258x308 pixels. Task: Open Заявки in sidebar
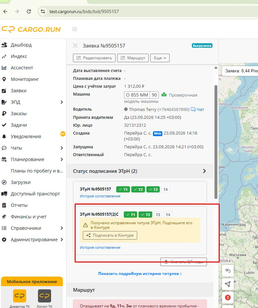(18, 91)
